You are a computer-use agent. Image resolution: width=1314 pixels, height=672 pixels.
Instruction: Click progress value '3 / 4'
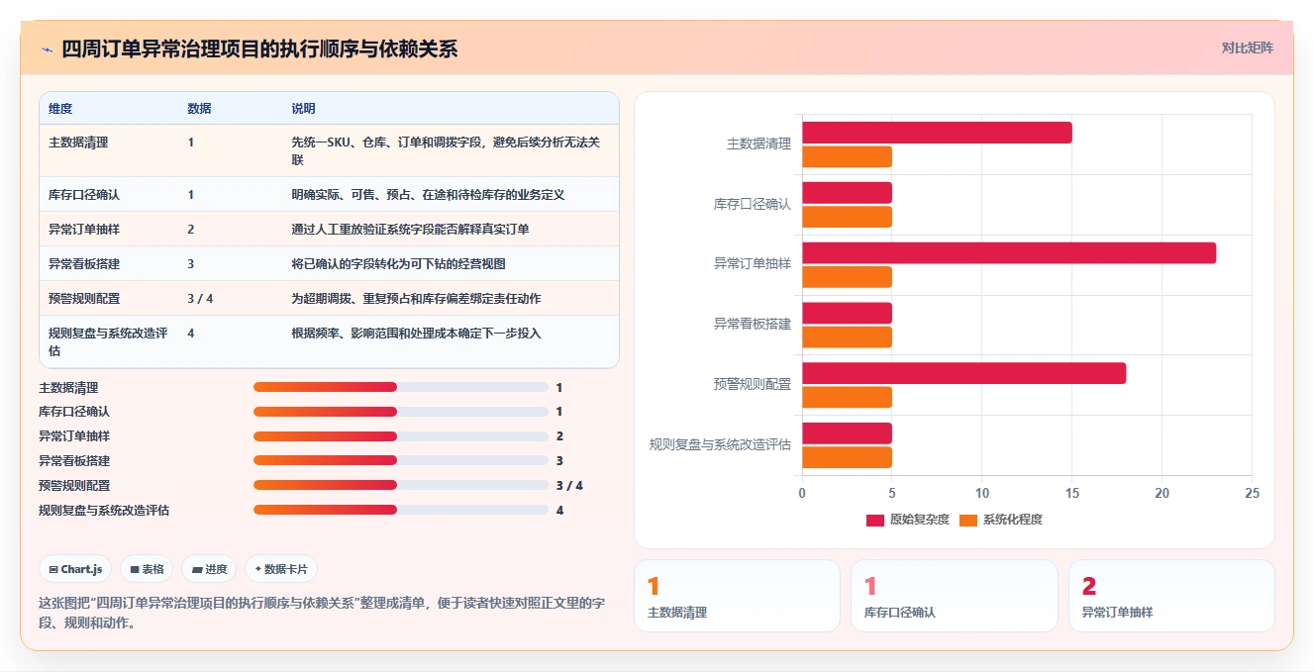coord(569,486)
